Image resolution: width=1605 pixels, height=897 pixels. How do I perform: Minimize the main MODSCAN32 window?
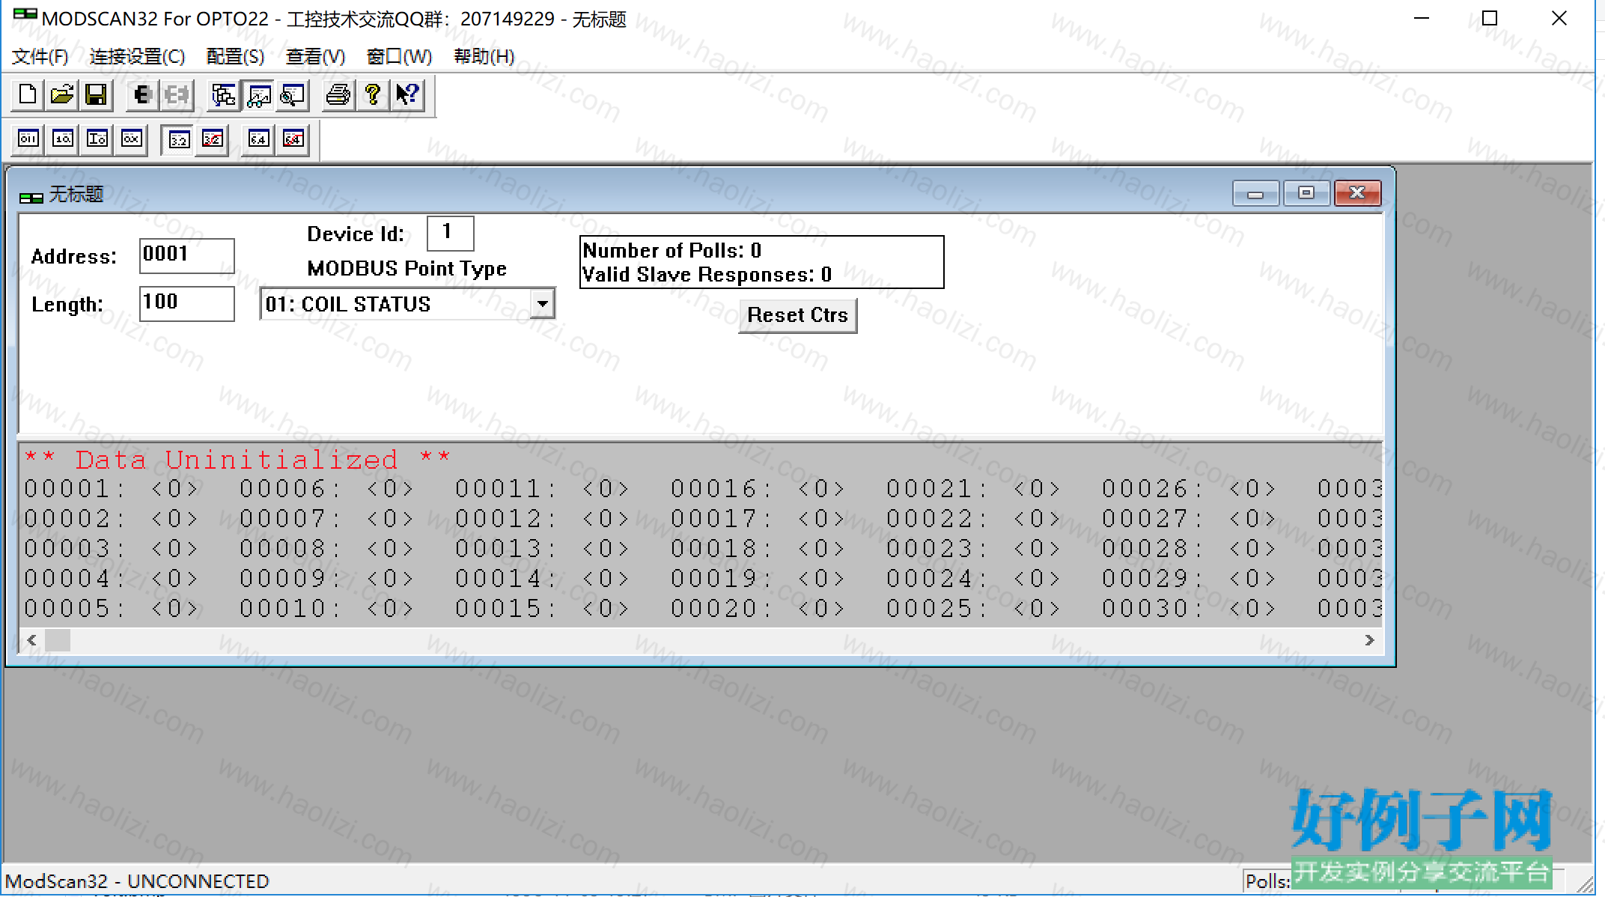click(x=1422, y=18)
